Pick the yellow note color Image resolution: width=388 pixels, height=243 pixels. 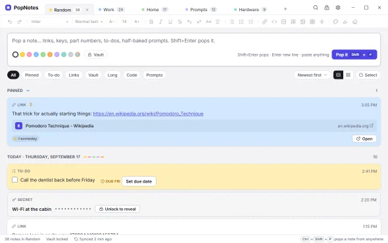(22, 55)
